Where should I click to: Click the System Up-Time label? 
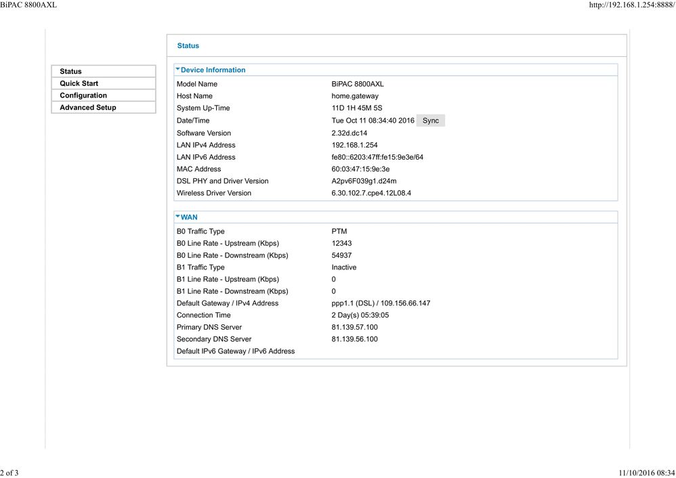pos(203,108)
